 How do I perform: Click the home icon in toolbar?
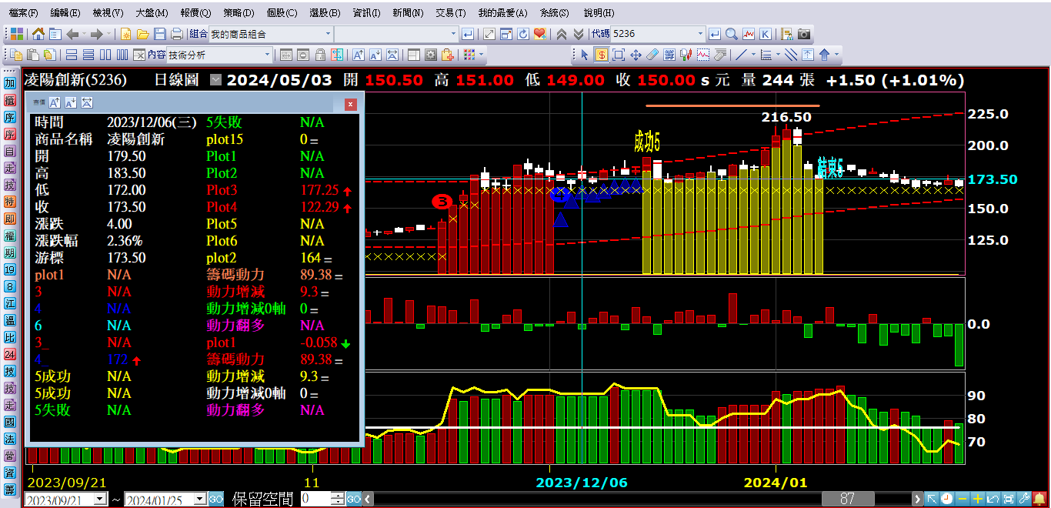[x=38, y=34]
